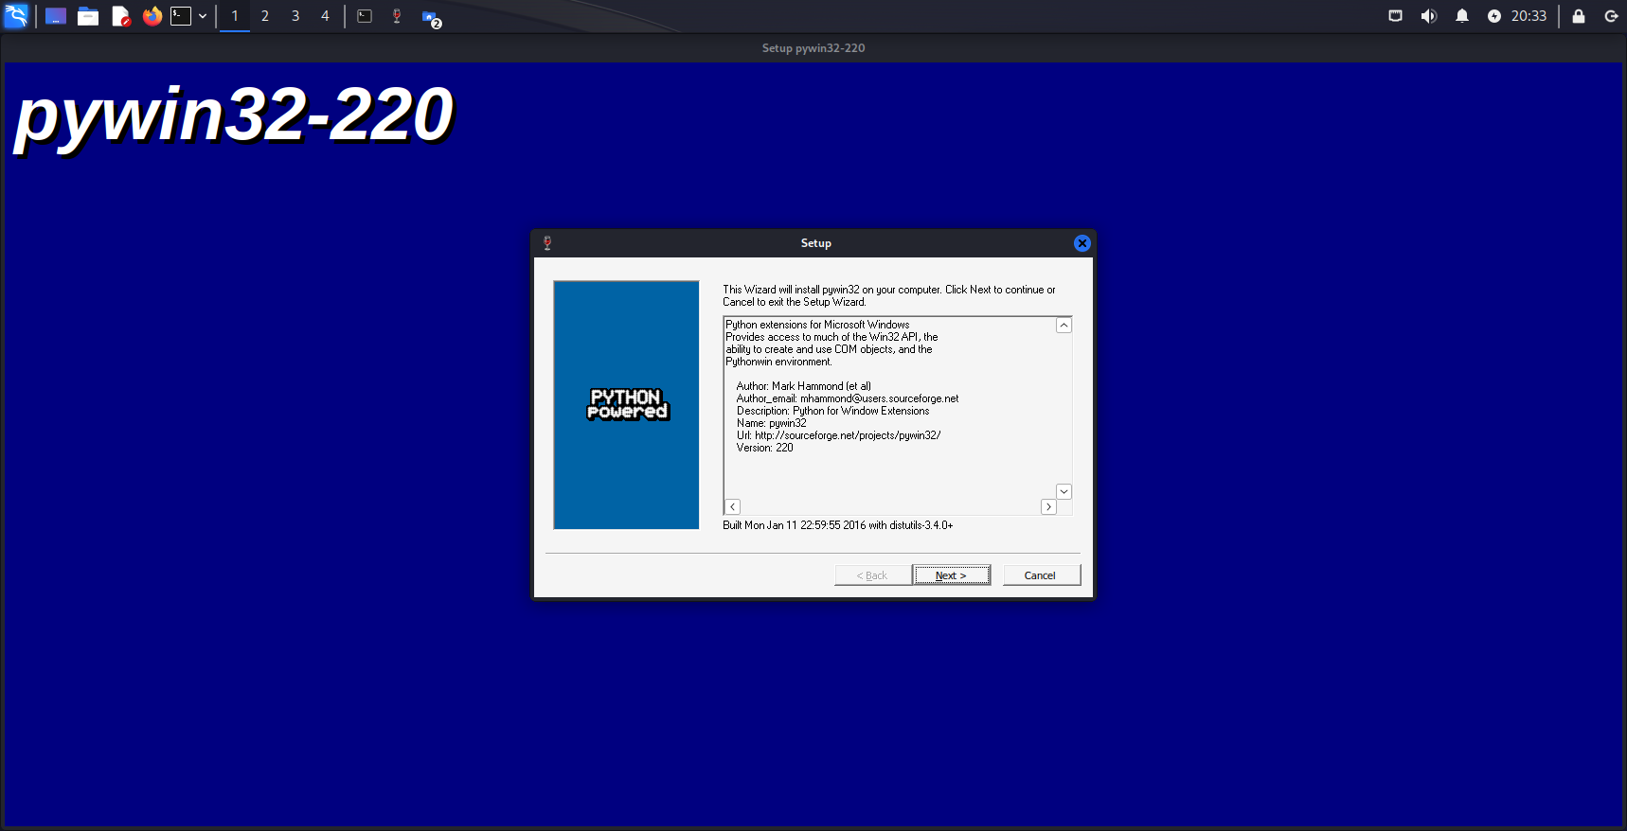Launch Firefox from the top panel

pyautogui.click(x=152, y=16)
